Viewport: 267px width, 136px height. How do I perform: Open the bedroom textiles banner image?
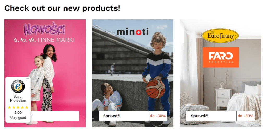tap(221, 73)
